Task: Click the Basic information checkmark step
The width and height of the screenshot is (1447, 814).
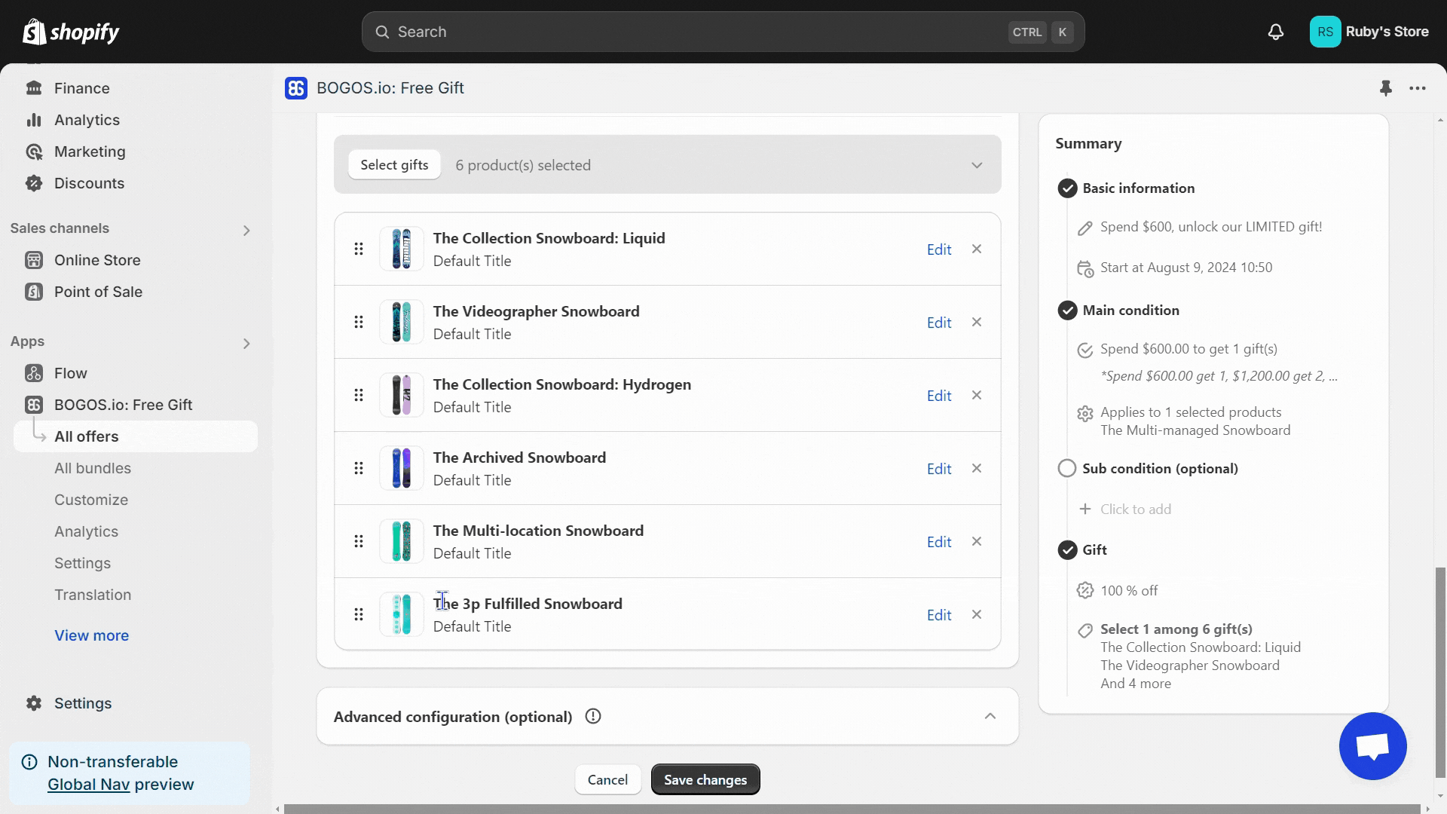Action: tap(1066, 188)
